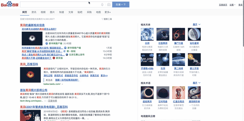The width and height of the screenshot is (244, 121).
Task: Open the 热点!首张黑洞照片公布 news link
Action: point(43,55)
